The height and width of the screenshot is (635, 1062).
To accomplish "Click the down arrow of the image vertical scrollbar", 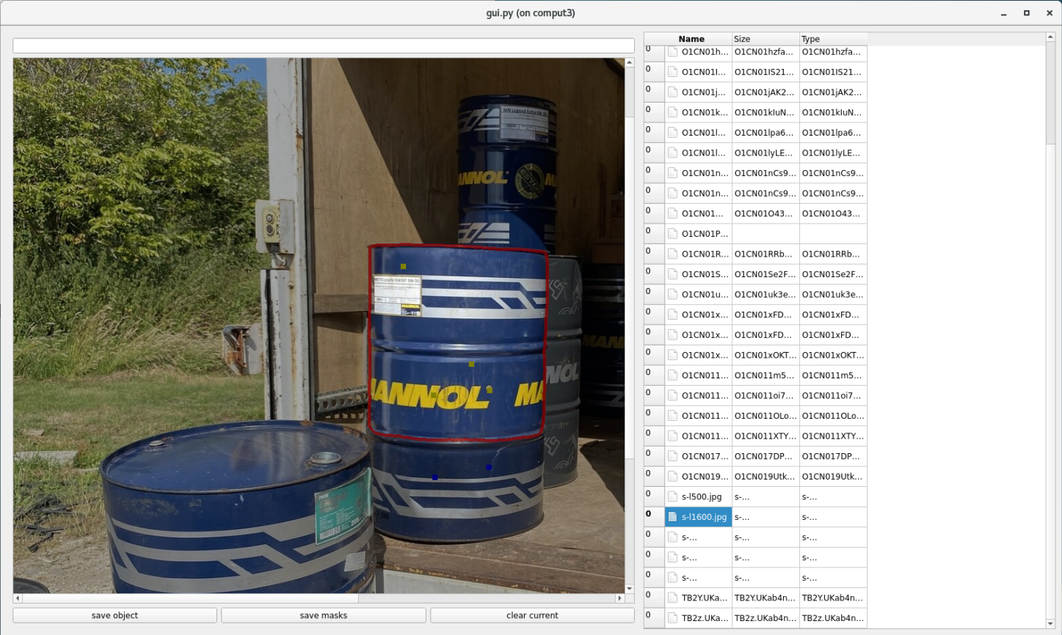I will point(630,589).
